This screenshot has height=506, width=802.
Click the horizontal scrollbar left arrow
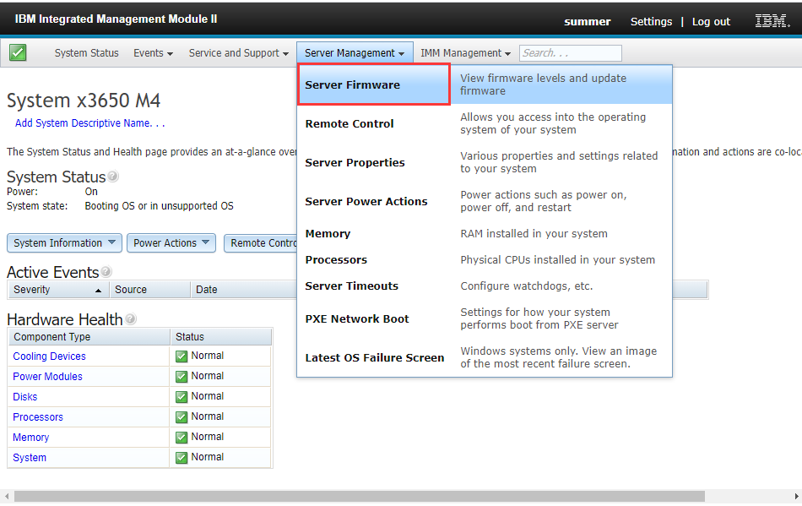[7, 496]
